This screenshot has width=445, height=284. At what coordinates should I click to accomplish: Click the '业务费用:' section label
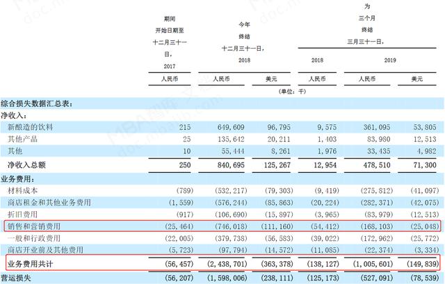17,179
